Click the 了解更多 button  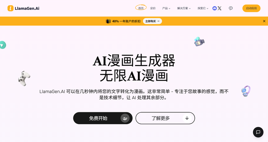point(165,118)
